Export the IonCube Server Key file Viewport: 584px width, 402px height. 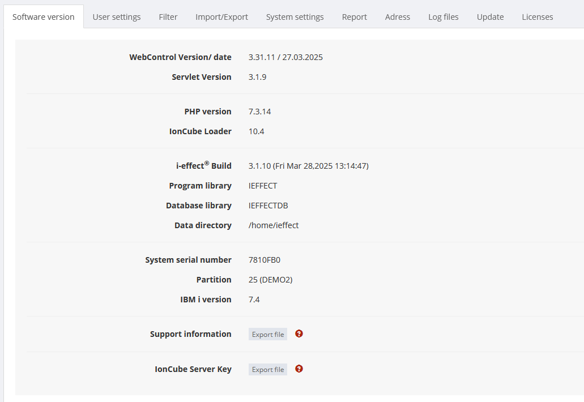(x=268, y=370)
